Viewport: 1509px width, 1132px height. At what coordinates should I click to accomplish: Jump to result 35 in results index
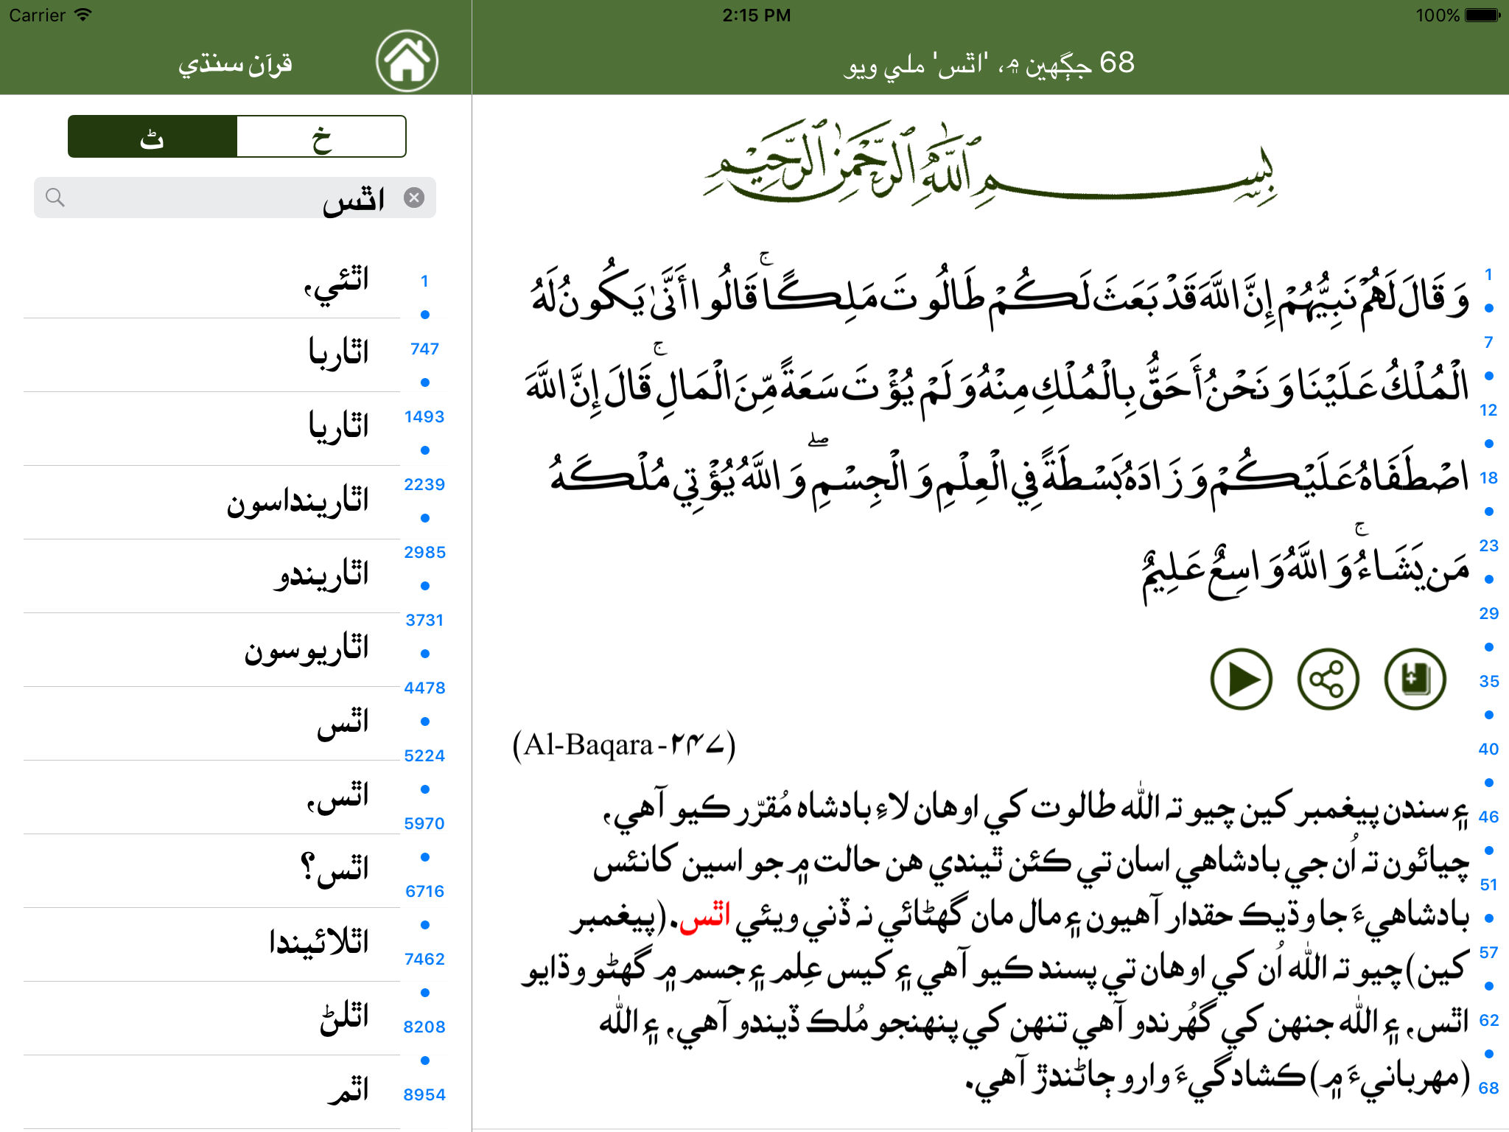coord(1488,681)
